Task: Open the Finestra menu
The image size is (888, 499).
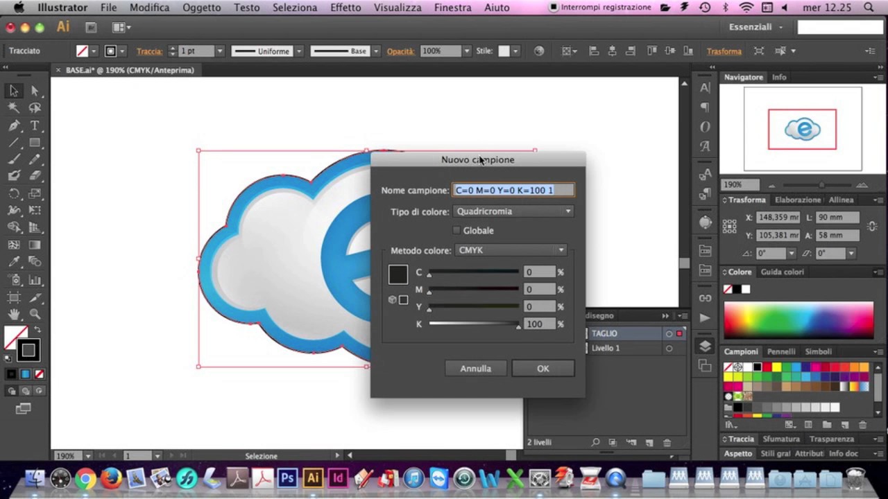Action: 453,8
